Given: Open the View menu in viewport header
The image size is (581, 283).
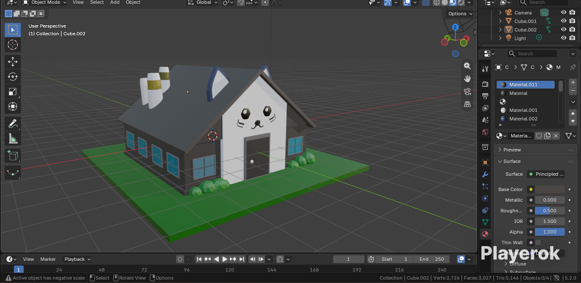Looking at the screenshot, I should pos(78,3).
